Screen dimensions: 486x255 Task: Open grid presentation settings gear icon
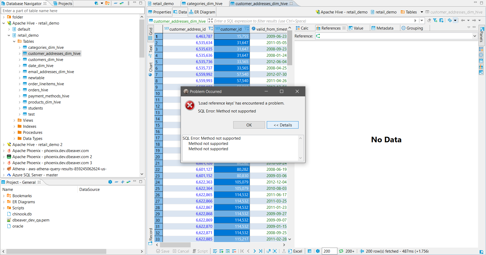click(x=317, y=251)
